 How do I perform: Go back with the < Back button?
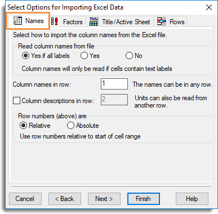click(x=65, y=199)
